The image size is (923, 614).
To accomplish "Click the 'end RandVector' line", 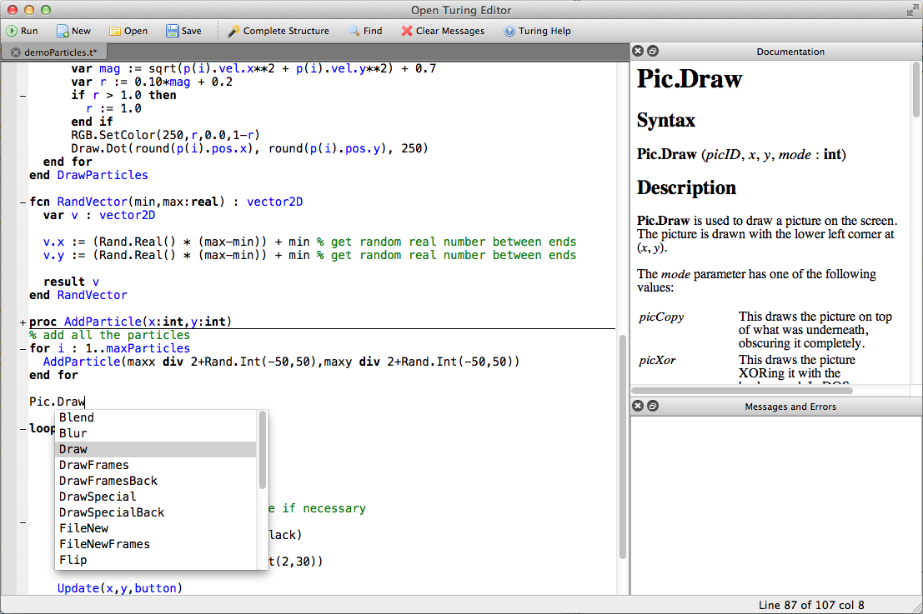I will click(x=78, y=295).
